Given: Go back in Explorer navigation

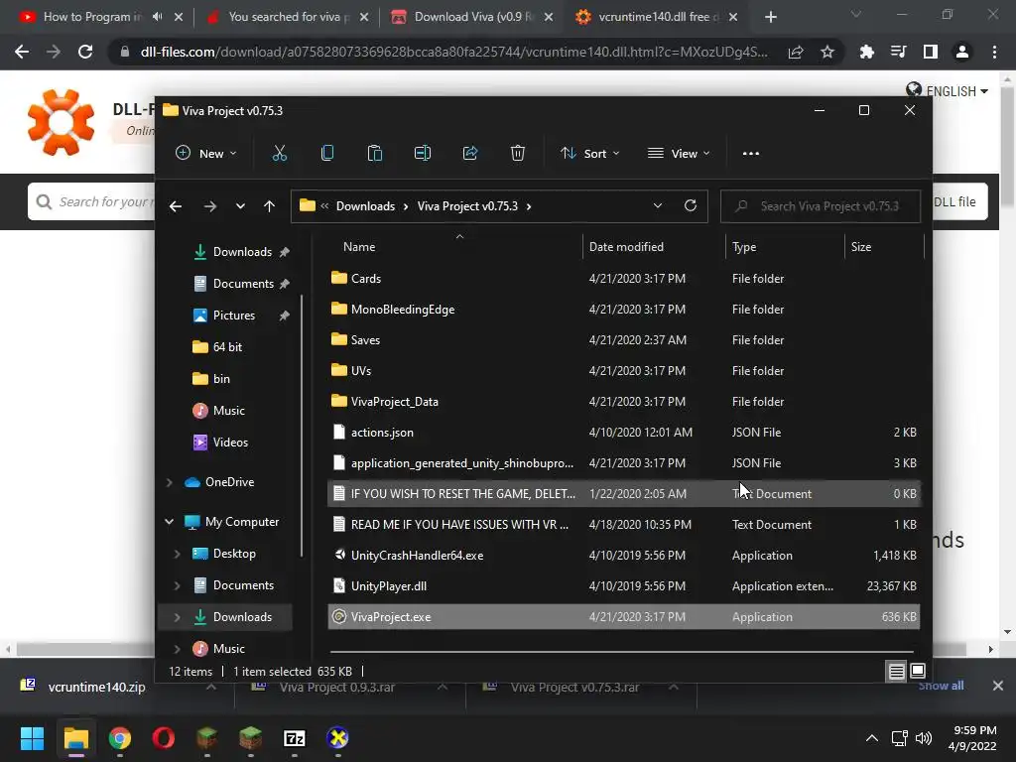Looking at the screenshot, I should tap(176, 206).
